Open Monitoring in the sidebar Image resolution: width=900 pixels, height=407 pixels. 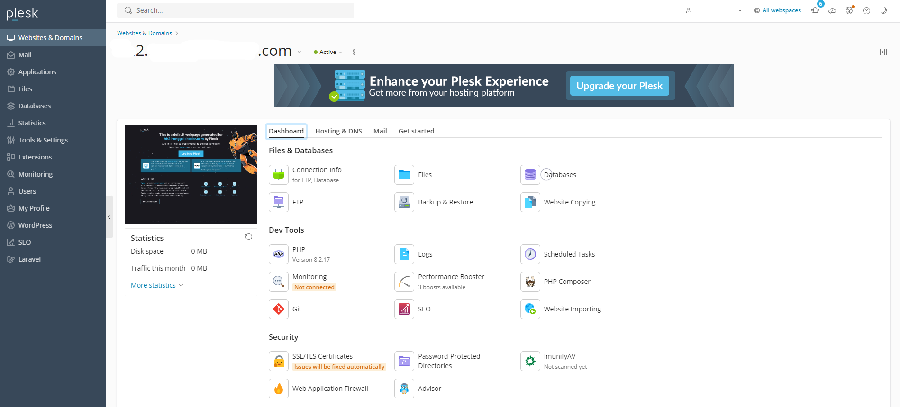(53, 174)
